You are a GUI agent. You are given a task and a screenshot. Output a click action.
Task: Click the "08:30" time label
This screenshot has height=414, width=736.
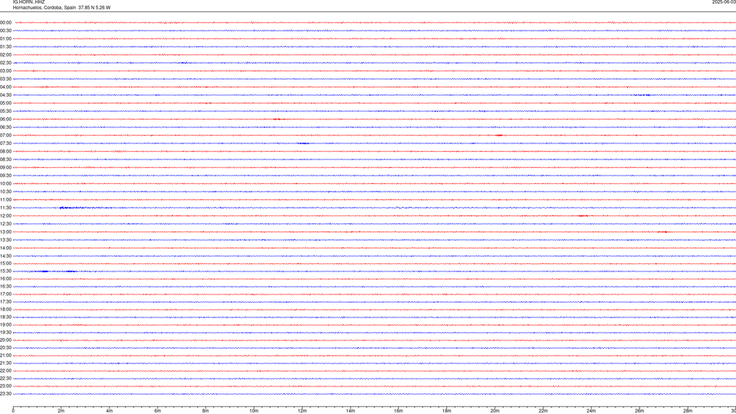(x=5, y=159)
